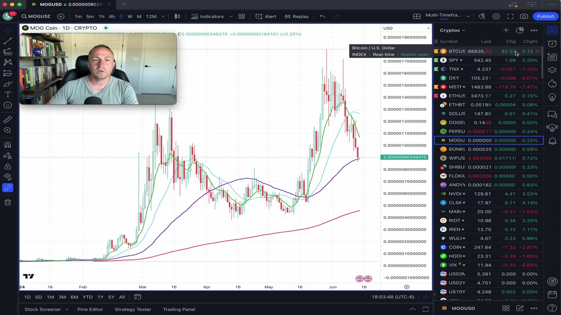Toggle magnet mode for drawings
Image resolution: width=561 pixels, height=315 pixels.
(x=7, y=145)
